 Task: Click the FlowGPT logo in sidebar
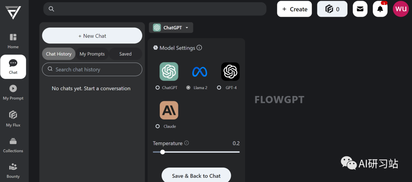click(13, 12)
